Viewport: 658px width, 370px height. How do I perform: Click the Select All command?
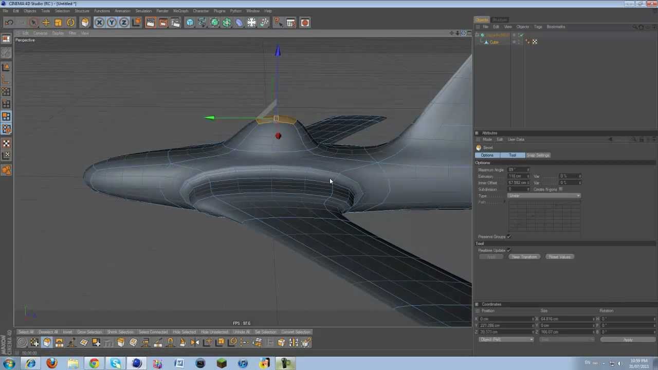point(25,332)
